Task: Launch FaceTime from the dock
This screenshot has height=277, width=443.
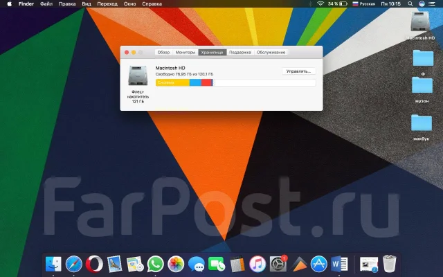Action: point(217,264)
